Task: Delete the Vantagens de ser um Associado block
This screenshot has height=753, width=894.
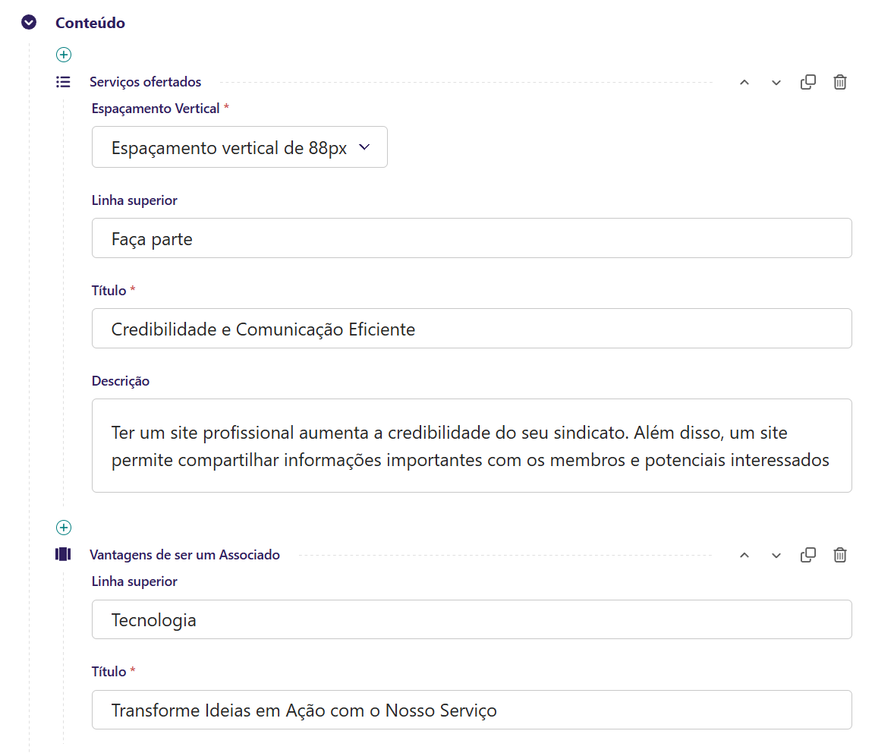Action: click(839, 555)
